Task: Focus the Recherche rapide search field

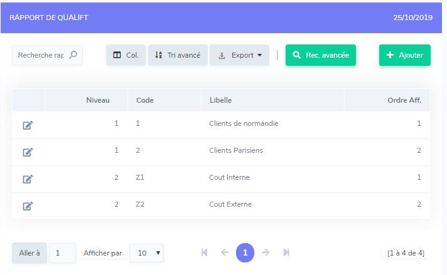Action: pos(47,55)
